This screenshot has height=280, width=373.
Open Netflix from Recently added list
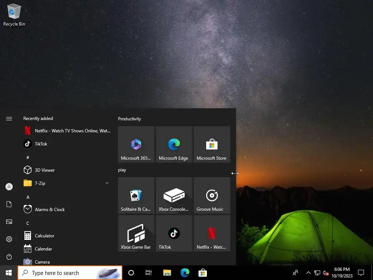67,131
